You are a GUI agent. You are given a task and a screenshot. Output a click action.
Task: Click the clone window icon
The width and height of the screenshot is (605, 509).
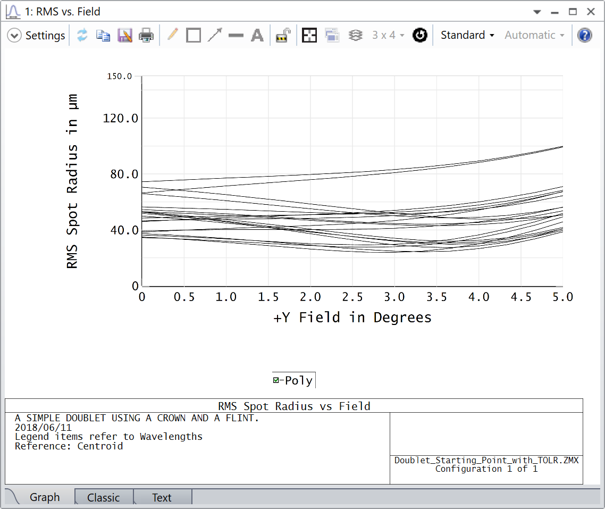tap(332, 35)
